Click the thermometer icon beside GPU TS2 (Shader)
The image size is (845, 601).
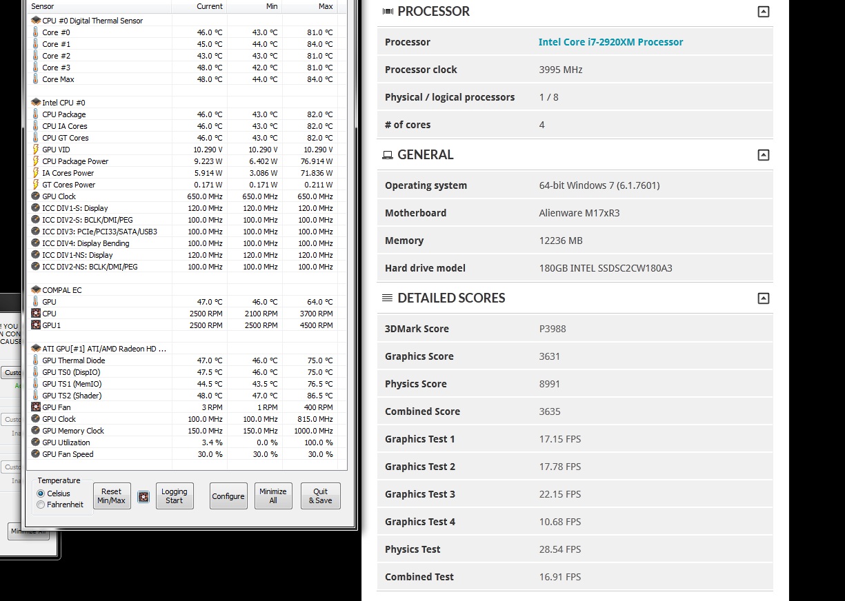(36, 396)
